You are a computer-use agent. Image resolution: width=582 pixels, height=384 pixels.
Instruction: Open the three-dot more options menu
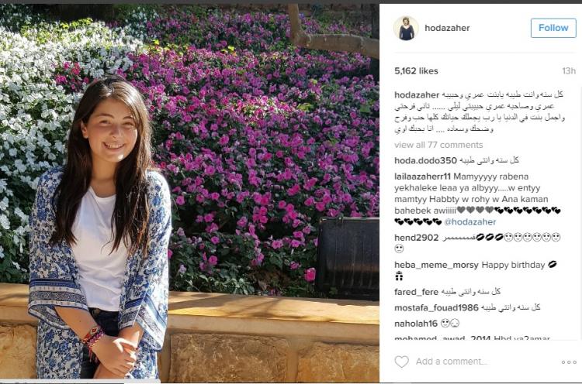(569, 362)
